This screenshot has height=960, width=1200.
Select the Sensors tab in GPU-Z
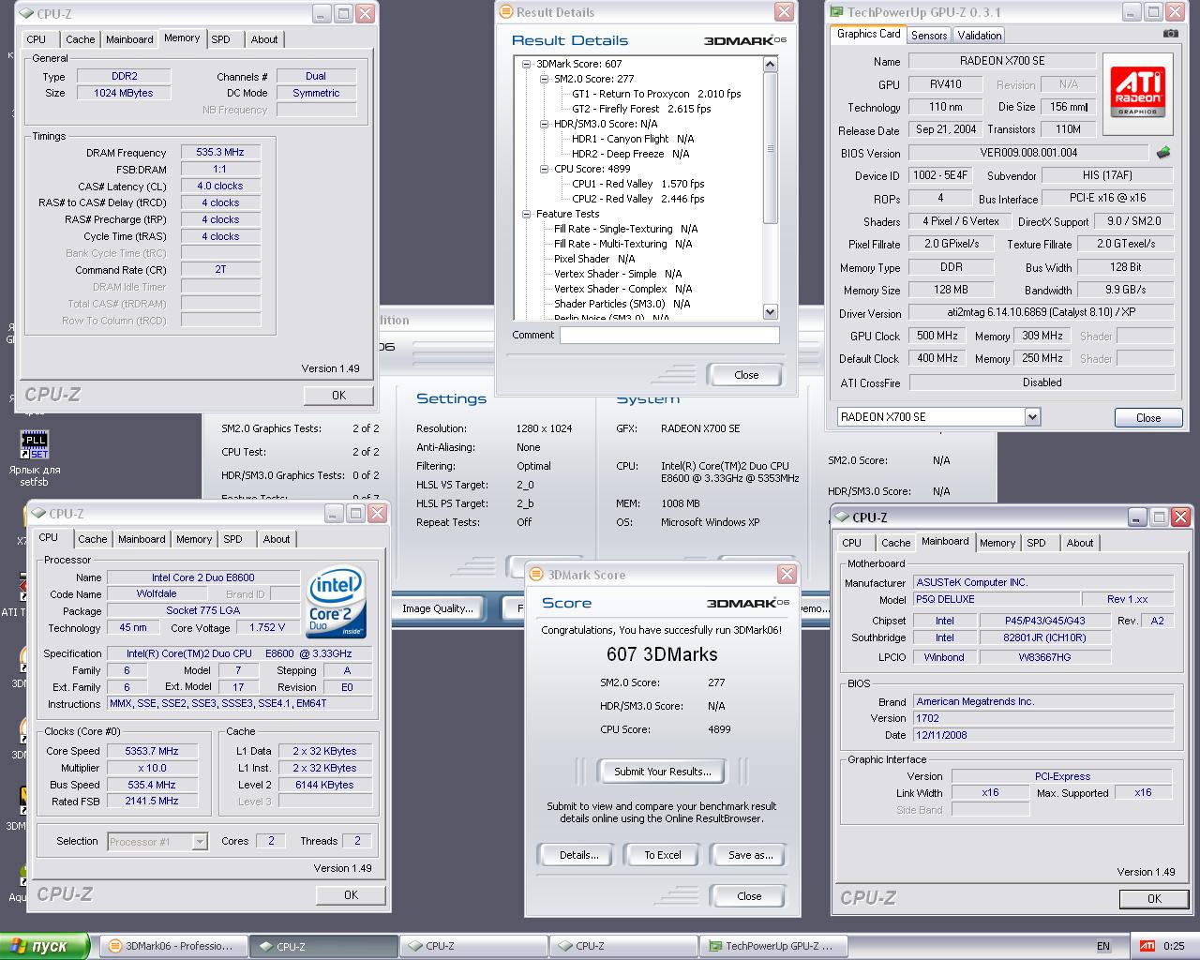tap(929, 35)
